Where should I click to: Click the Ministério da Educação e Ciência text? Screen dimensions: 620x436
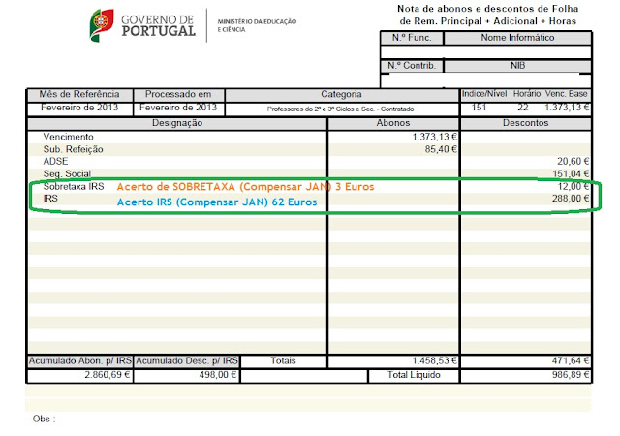257,25
